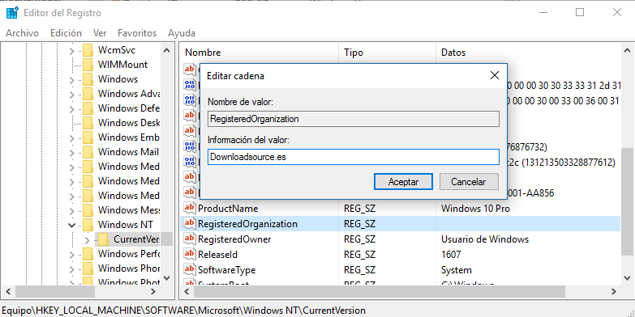Open the Archivo menu
635x317 pixels.
click(22, 33)
